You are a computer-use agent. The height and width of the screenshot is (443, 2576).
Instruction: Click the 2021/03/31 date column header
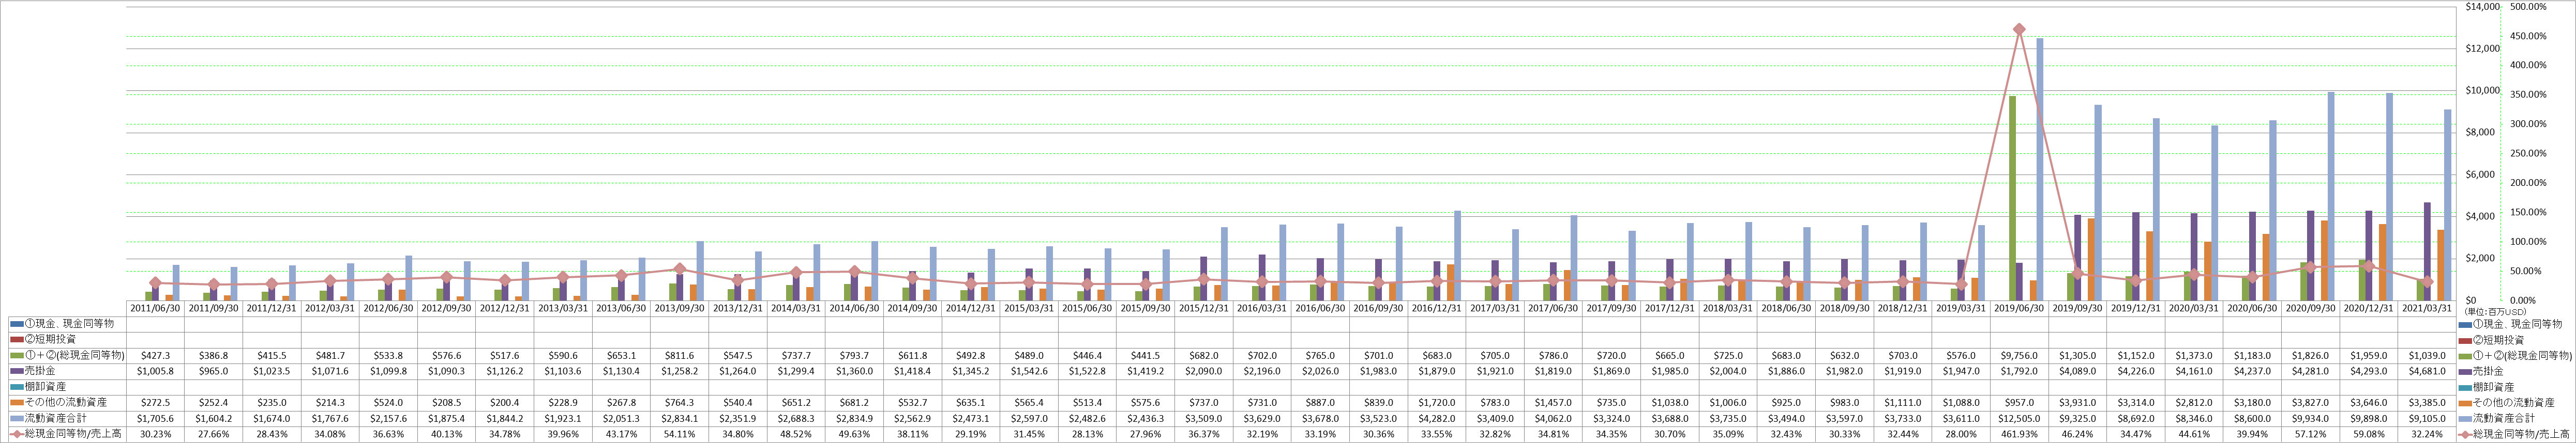[x=2428, y=308]
